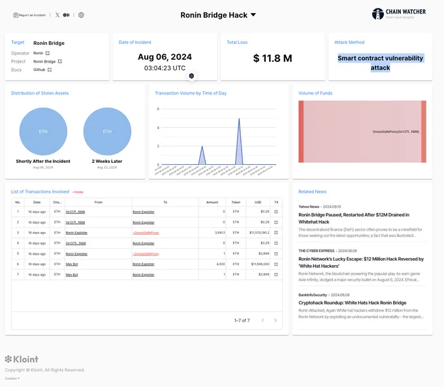
Task: Click the Kloint footer logo
Action: [x=22, y=360]
